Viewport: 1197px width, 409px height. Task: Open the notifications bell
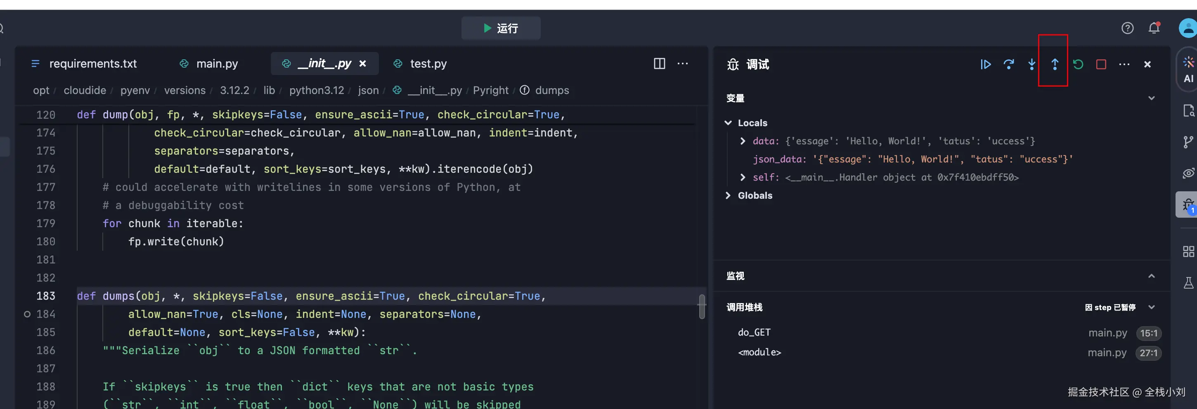(1154, 28)
